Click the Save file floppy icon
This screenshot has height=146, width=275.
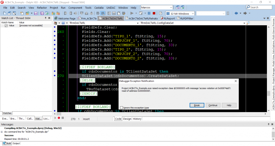pyautogui.click(x=36, y=13)
